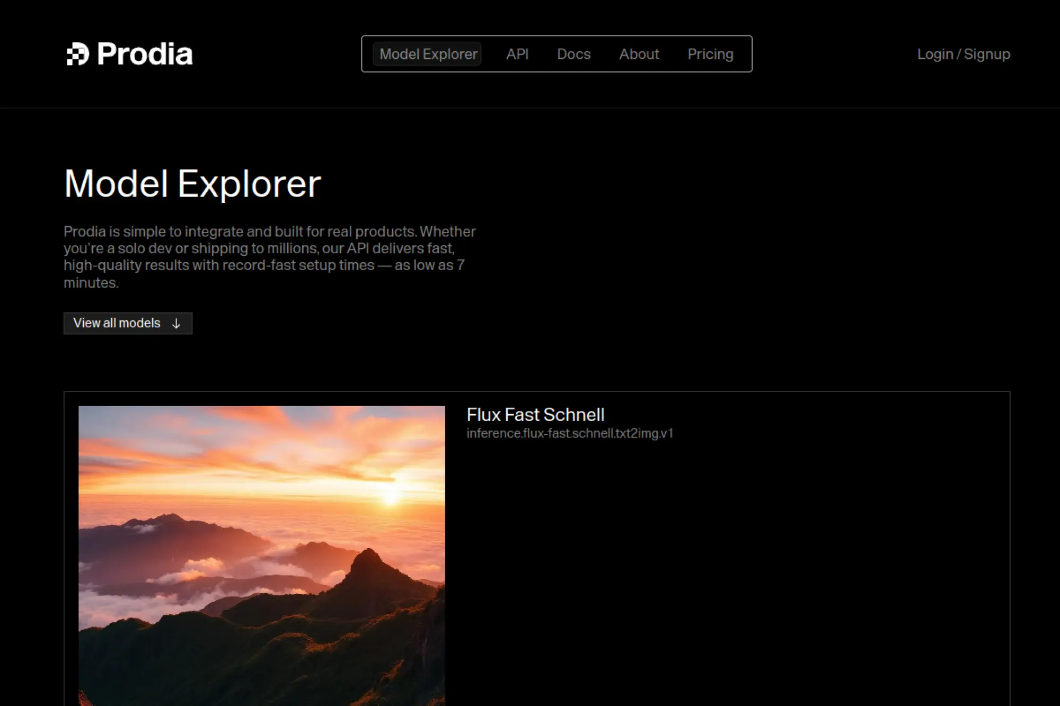Go to Docs in the navigation bar
The image size is (1060, 706).
[573, 54]
